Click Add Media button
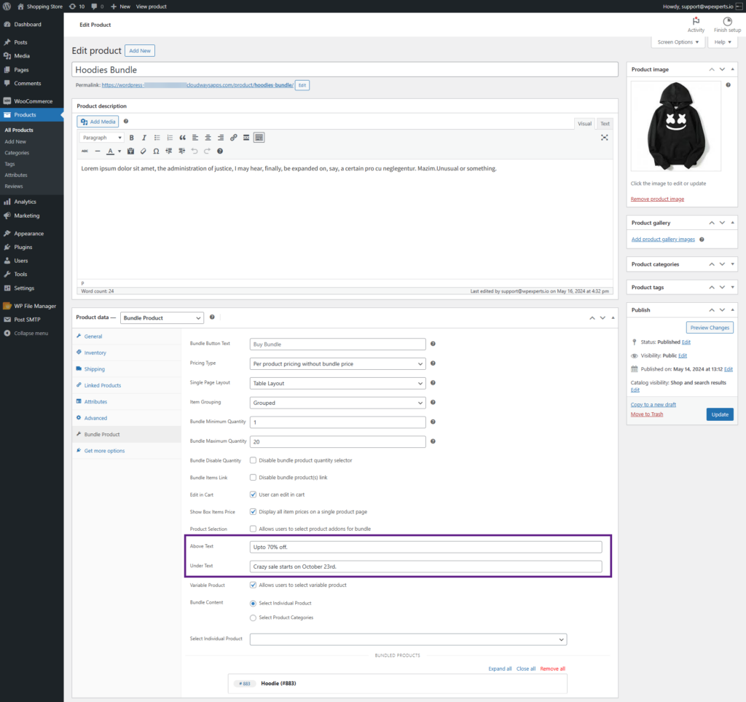This screenshot has width=746, height=702. 98,122
